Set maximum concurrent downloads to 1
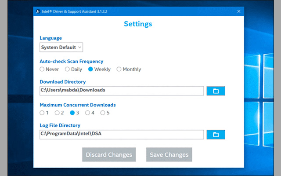281x176 pixels. click(x=42, y=113)
